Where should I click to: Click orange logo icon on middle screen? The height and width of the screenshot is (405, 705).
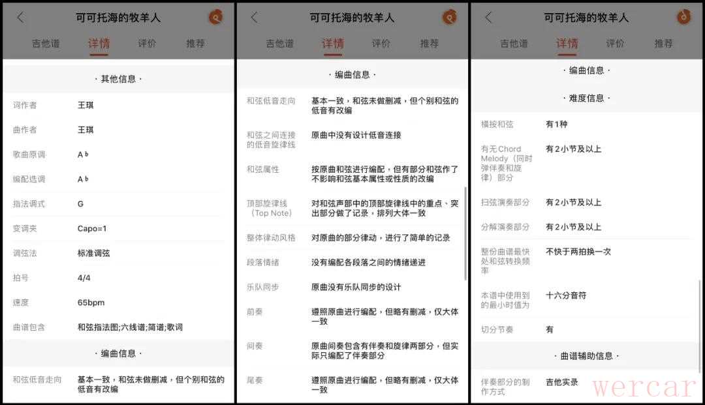449,17
